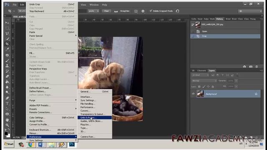Expand the Purge submenu

click(53, 100)
